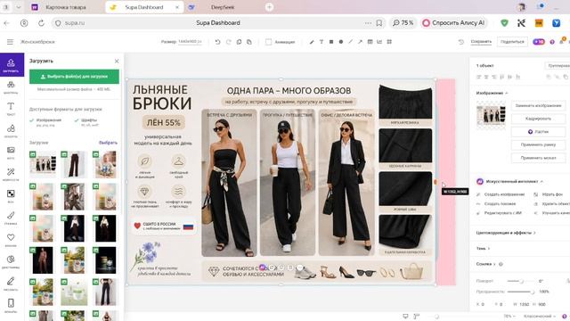Select the first uploaded collage thumbnail
Screen dimensions: 570x321
coord(43,164)
